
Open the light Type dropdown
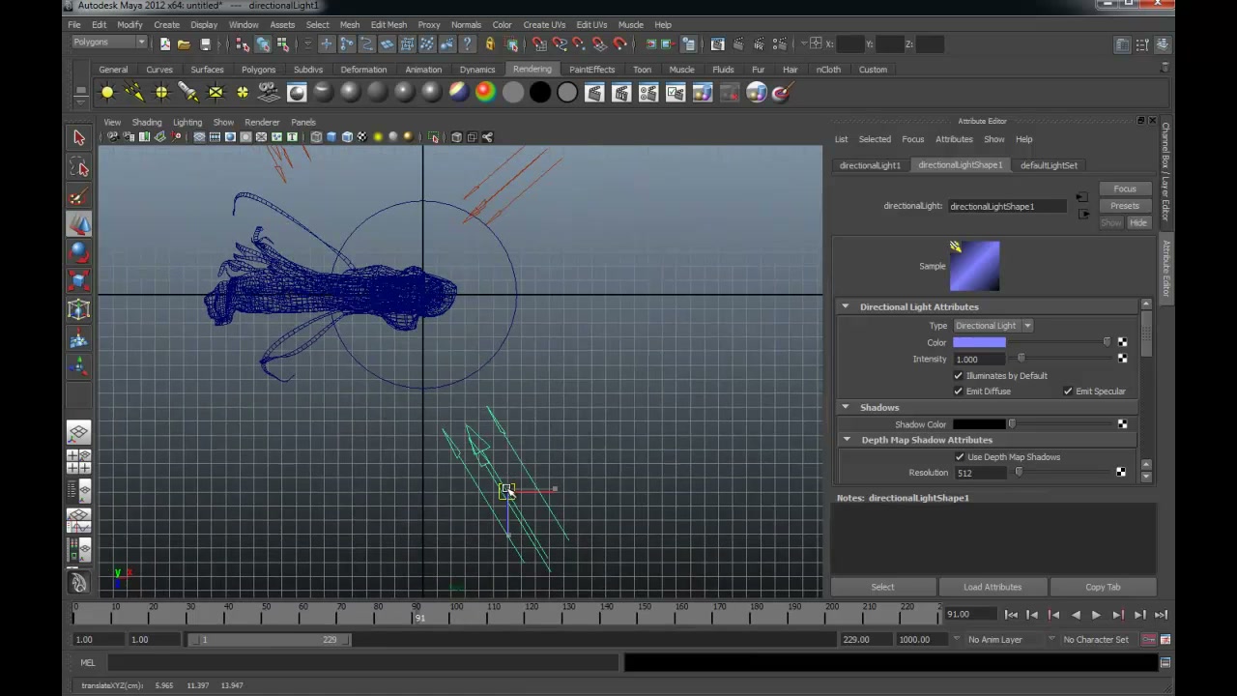[993, 326]
